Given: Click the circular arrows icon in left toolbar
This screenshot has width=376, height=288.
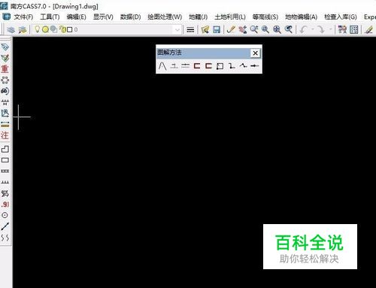Looking at the screenshot, I should pyautogui.click(x=5, y=91).
